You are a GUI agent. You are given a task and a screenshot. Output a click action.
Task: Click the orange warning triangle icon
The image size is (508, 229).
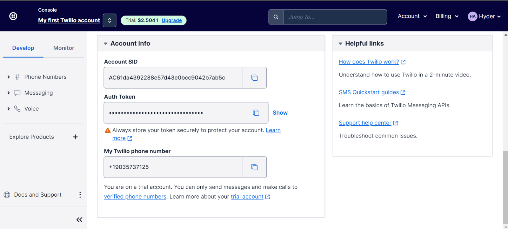pos(108,130)
